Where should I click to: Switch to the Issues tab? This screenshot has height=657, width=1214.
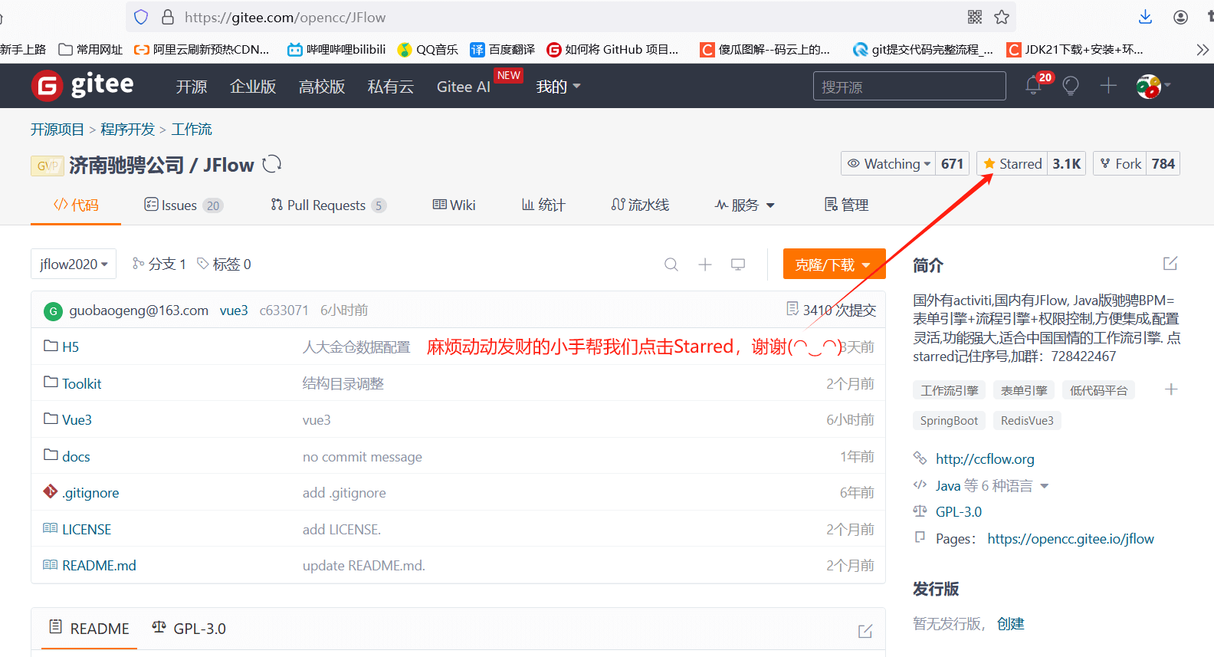click(182, 205)
